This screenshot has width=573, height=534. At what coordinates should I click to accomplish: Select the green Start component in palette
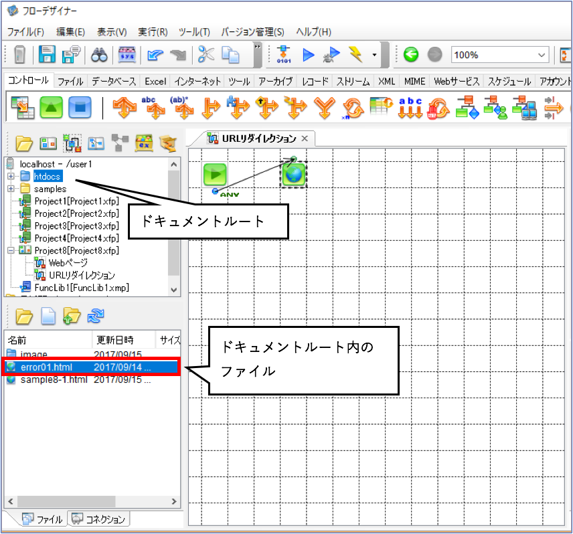click(51, 107)
